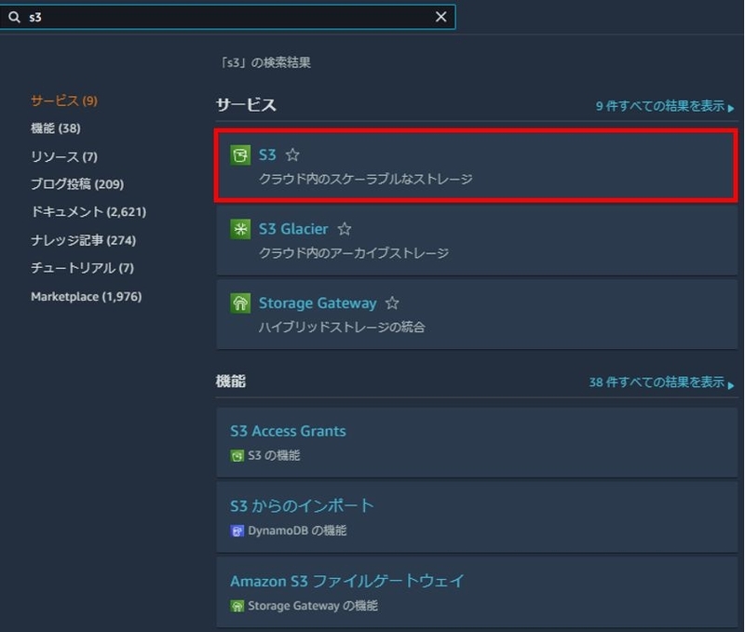
Task: Favorite Storage Gateway with its star
Action: coord(392,303)
